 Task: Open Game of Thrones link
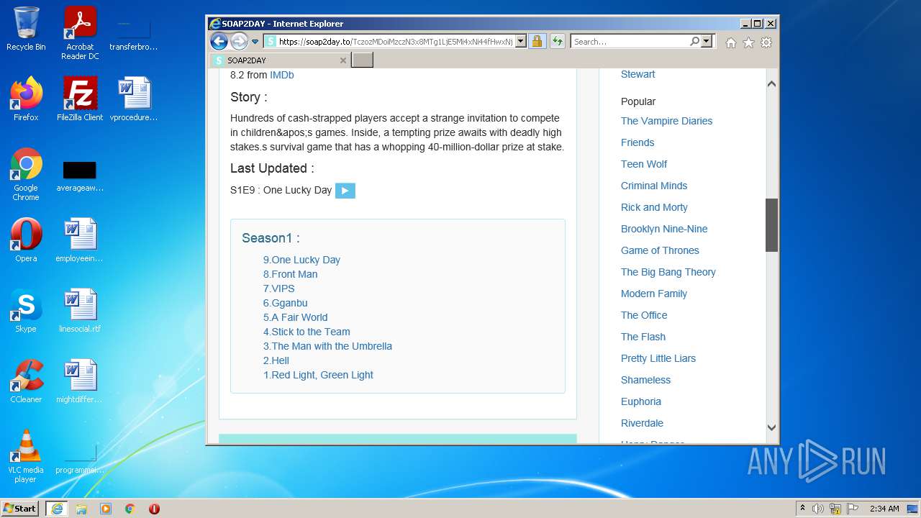point(660,250)
